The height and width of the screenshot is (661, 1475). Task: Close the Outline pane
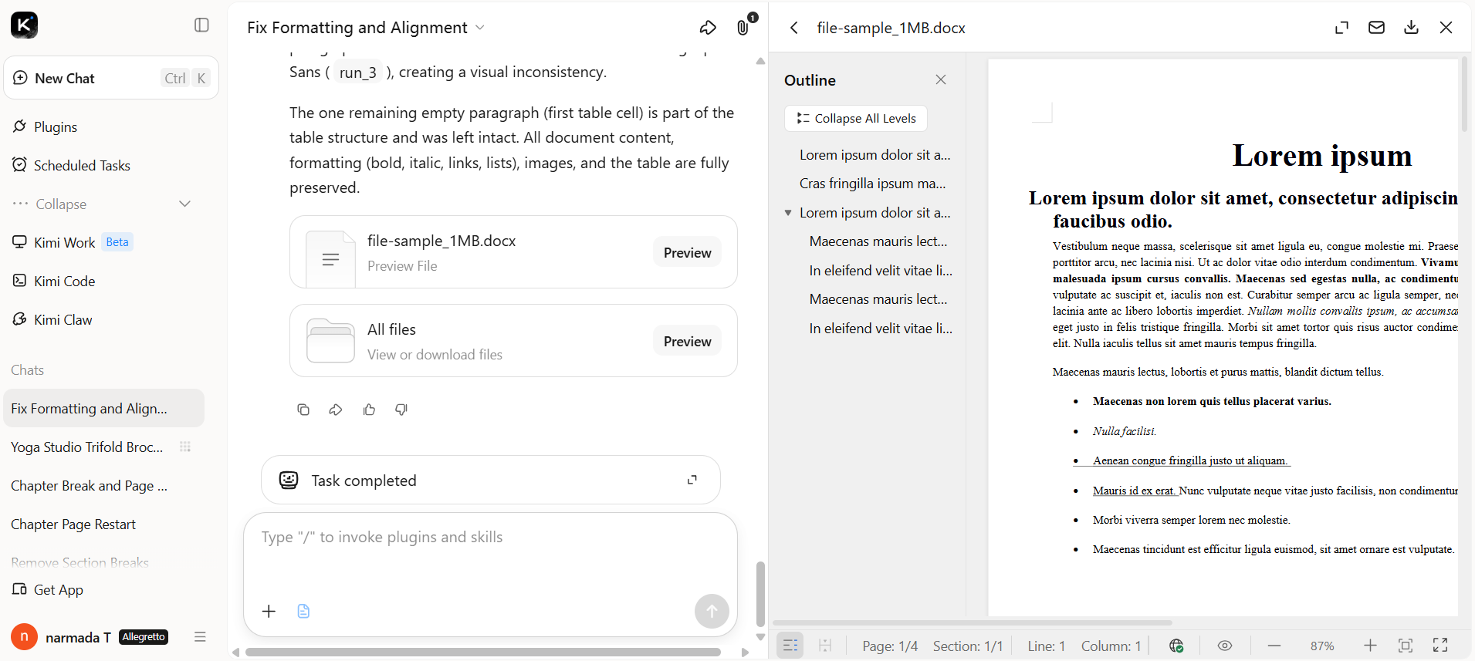tap(940, 79)
